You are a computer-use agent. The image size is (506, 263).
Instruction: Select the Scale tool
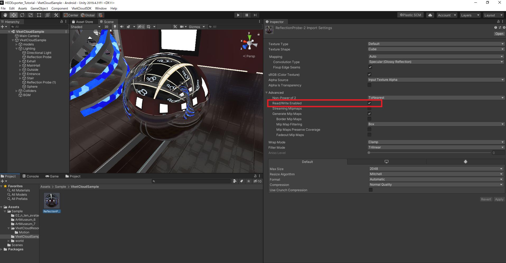(x=31, y=15)
